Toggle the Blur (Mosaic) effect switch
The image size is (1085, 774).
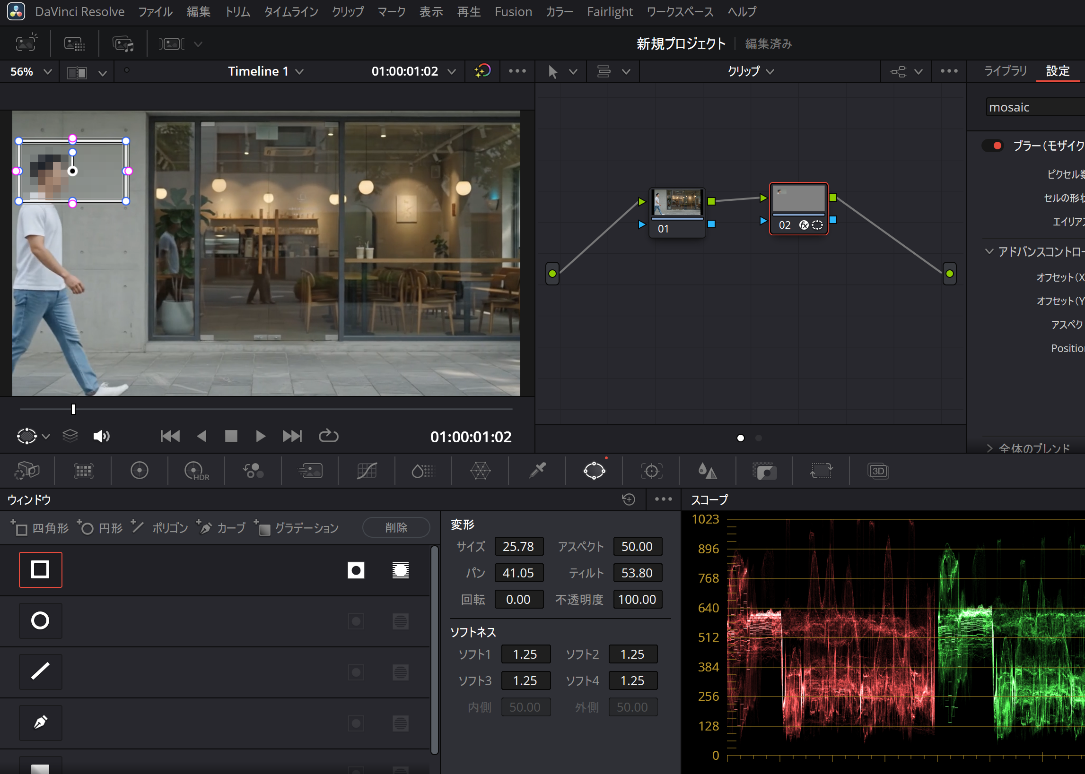992,146
